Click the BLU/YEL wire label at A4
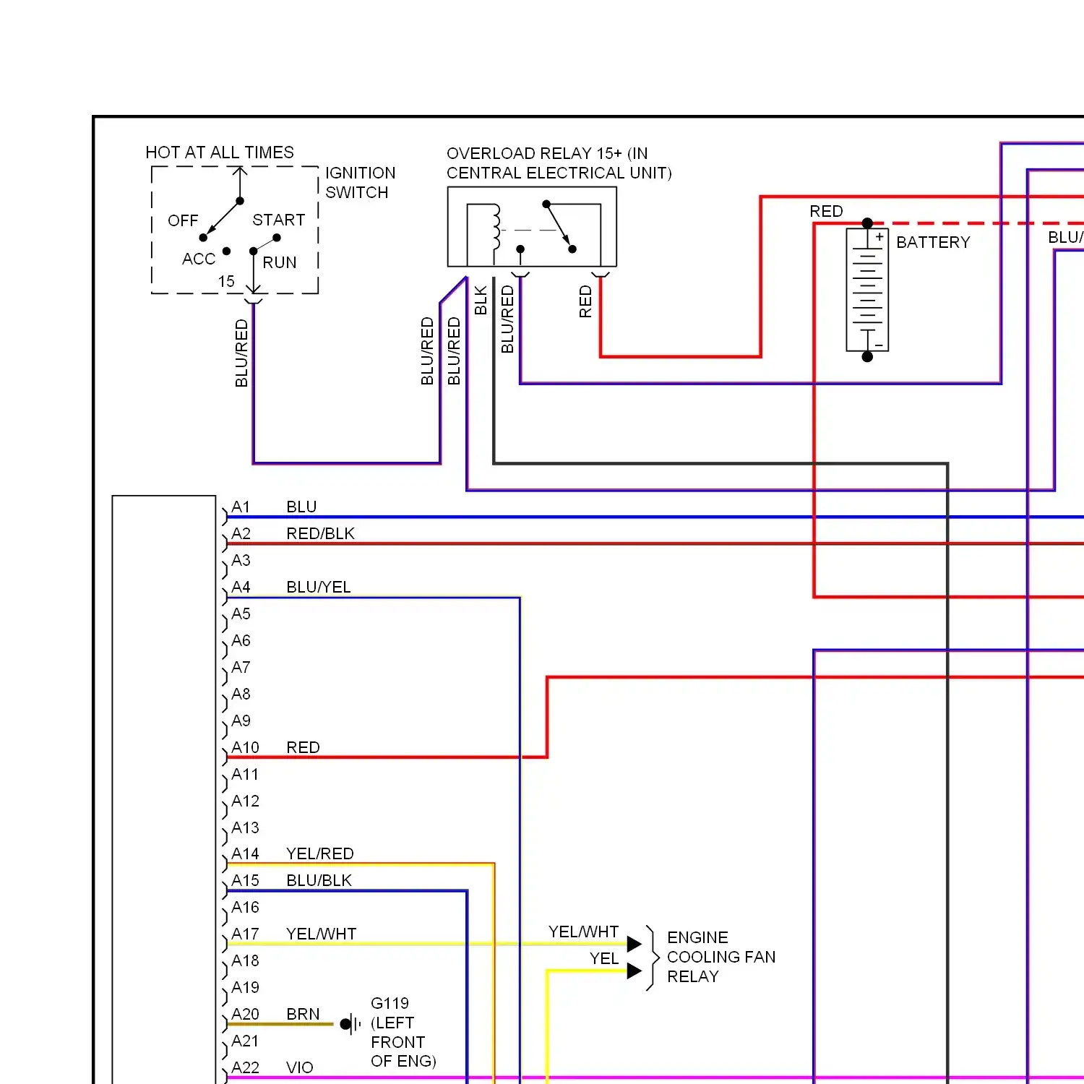This screenshot has width=1084, height=1084. (x=319, y=587)
